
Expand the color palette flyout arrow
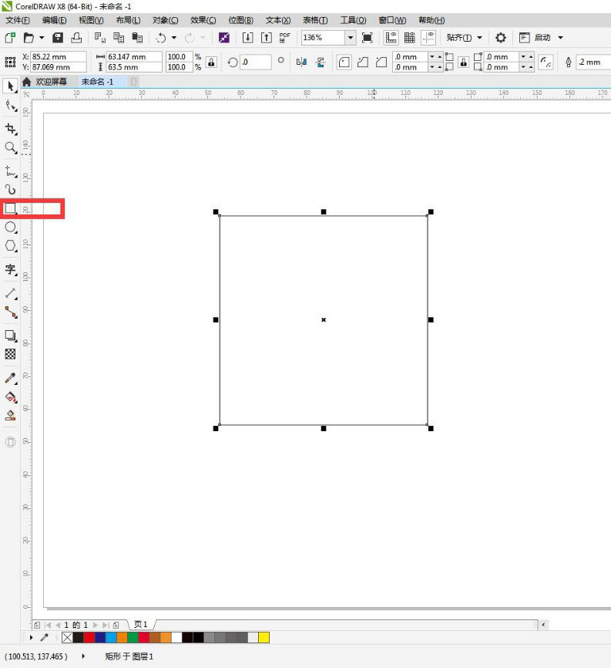[x=32, y=637]
